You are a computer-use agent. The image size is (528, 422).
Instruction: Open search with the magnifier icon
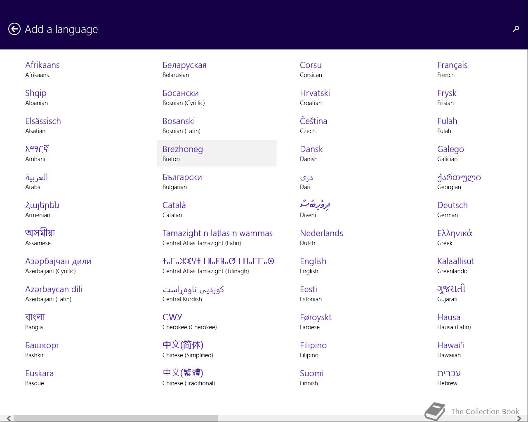(x=516, y=29)
